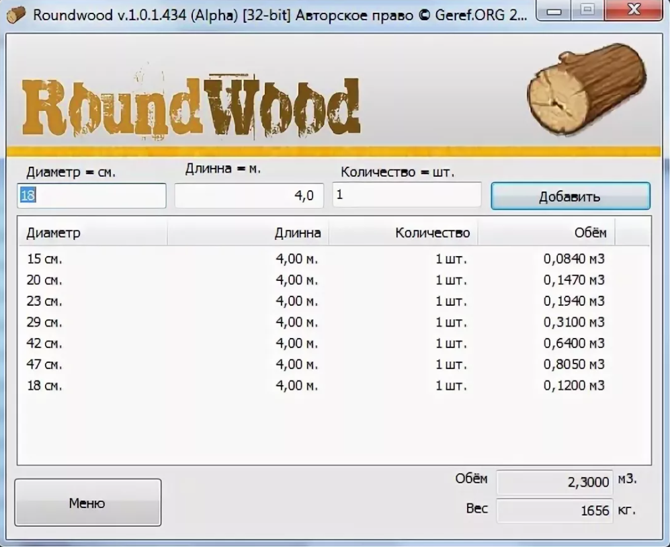Click the Roundwood log icon in title bar
670x547 pixels.
pyautogui.click(x=16, y=14)
